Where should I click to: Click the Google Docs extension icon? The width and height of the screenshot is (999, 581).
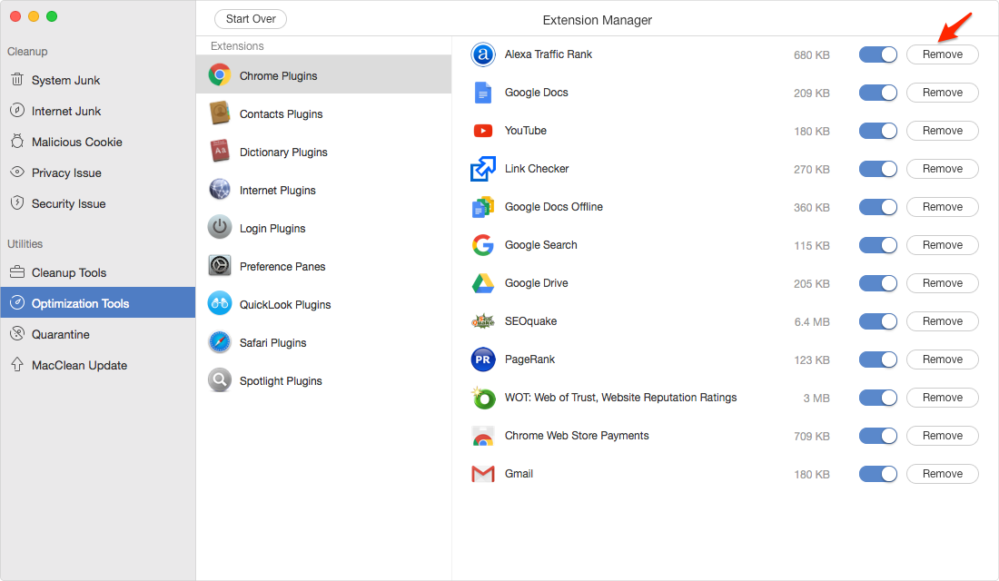(x=483, y=93)
